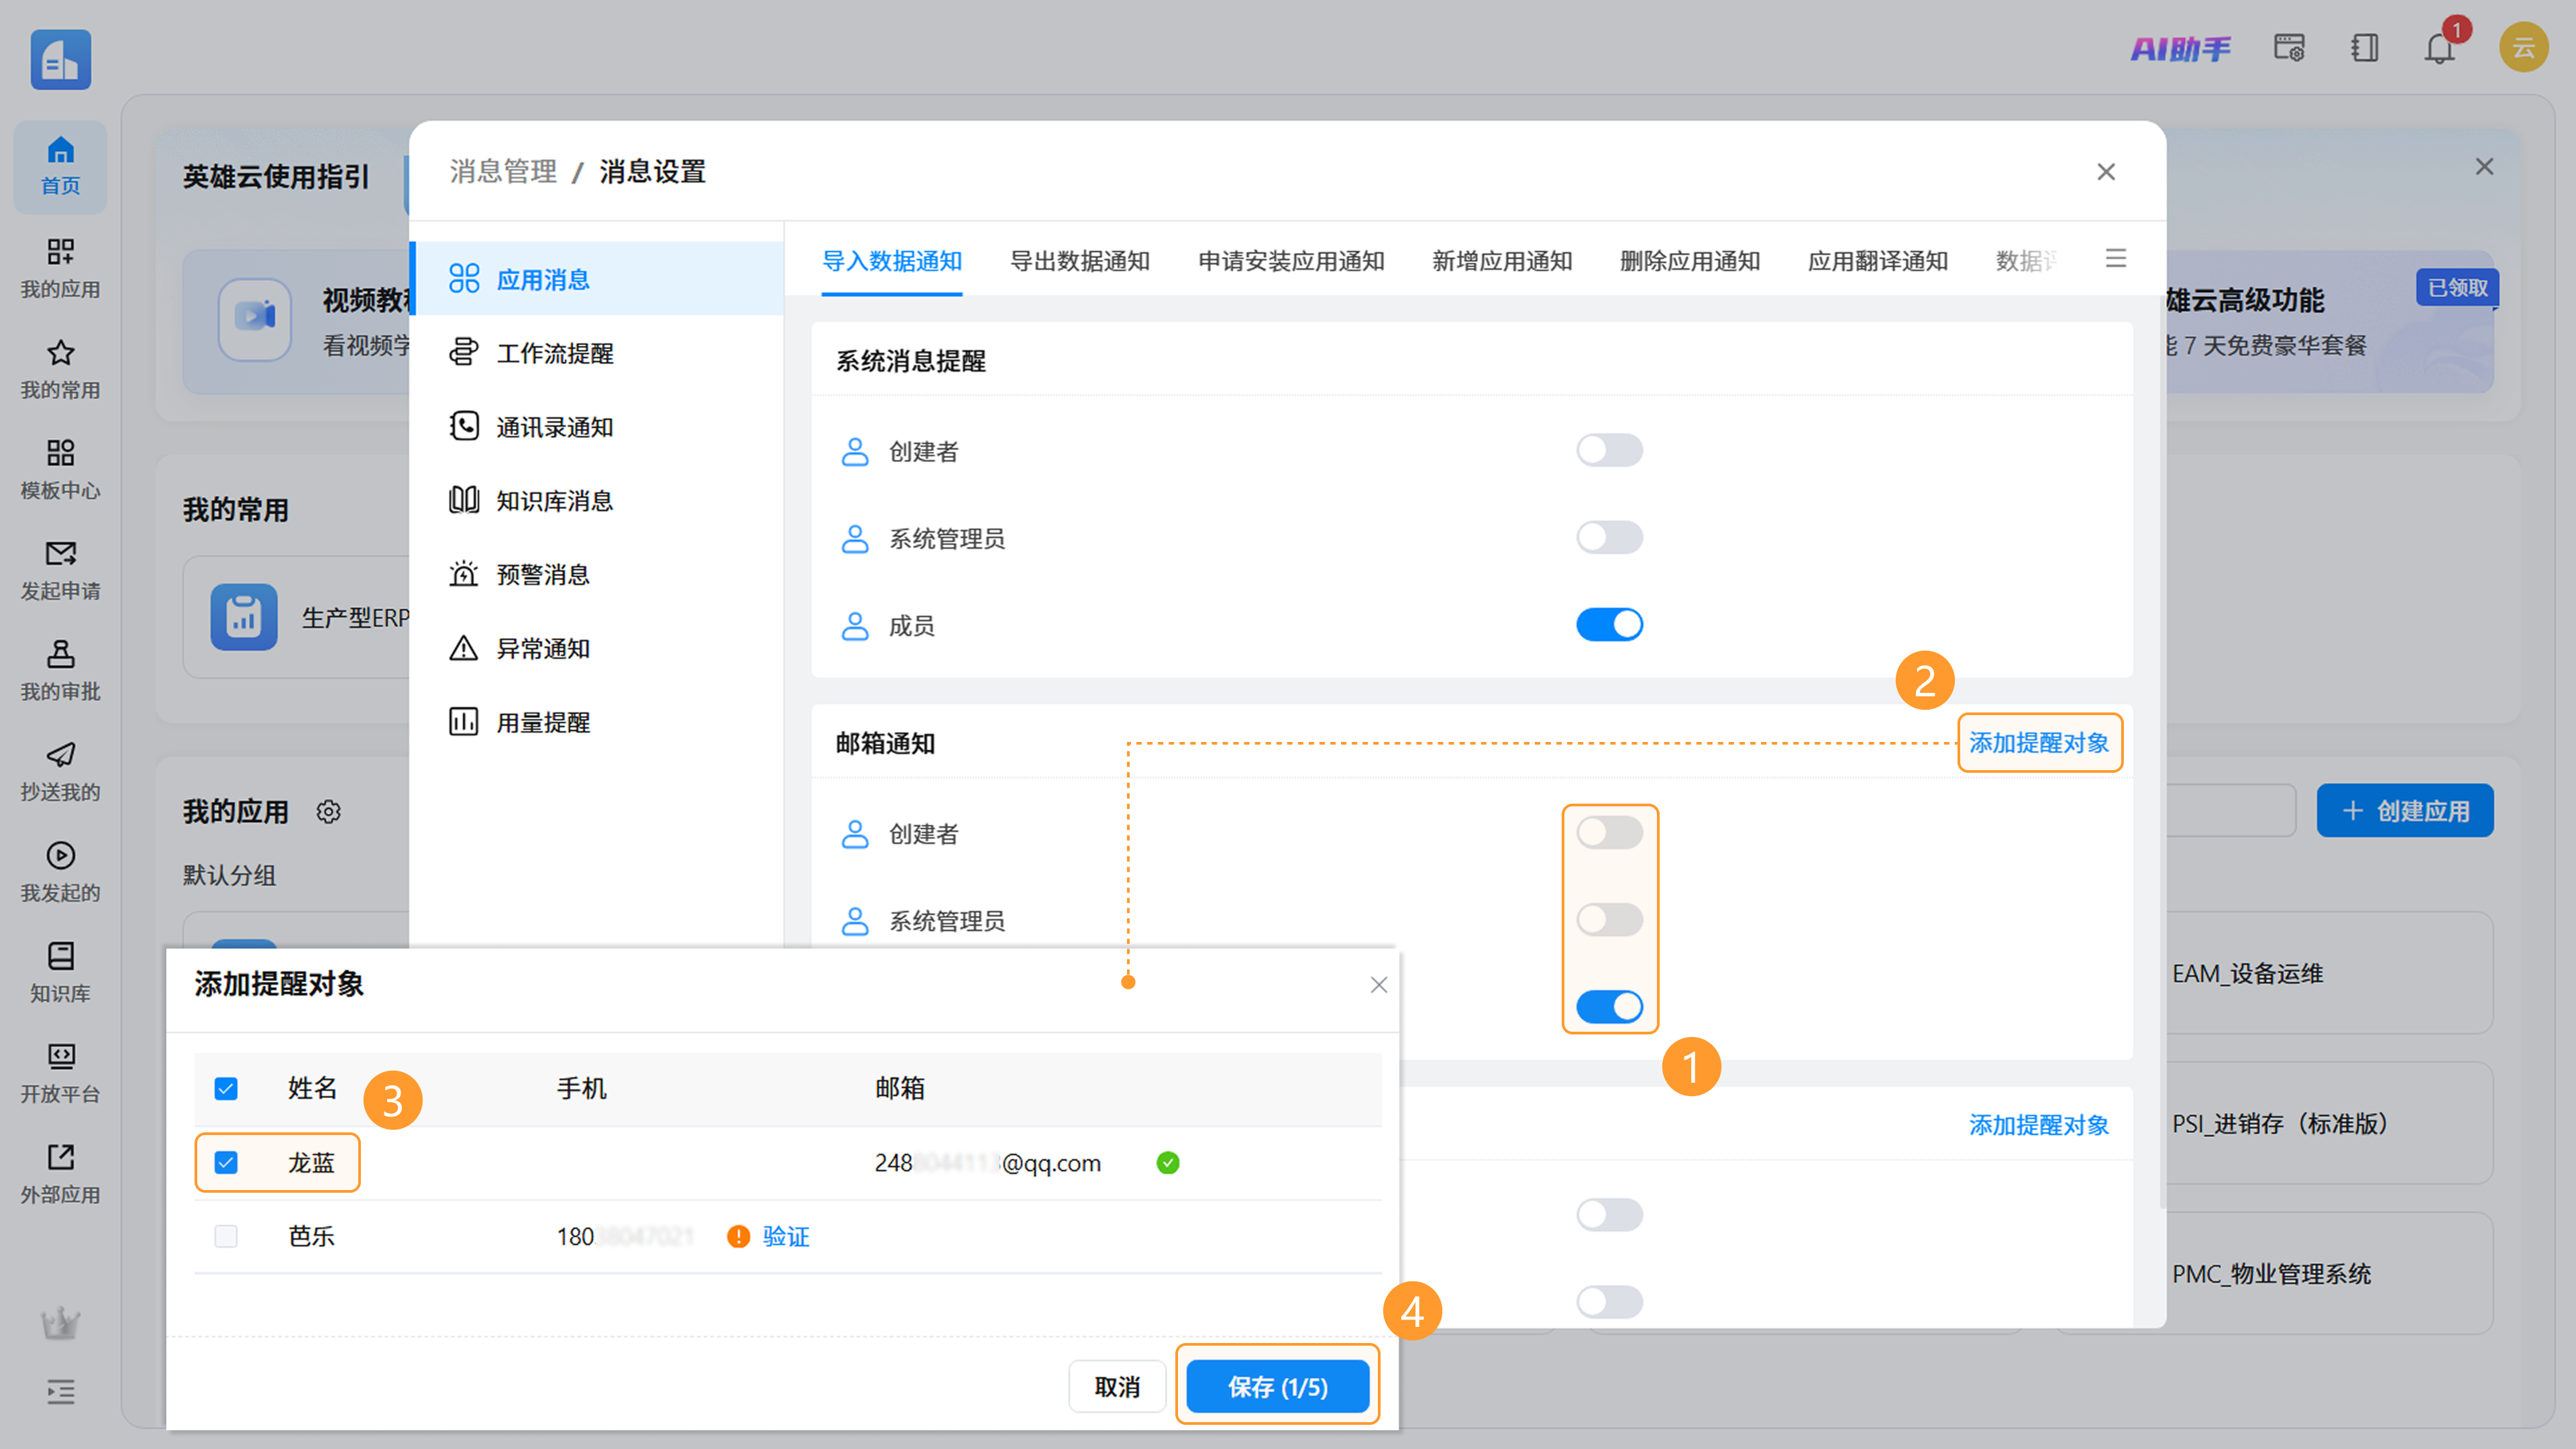
Task: Click 消息管理 breadcrumb
Action: click(503, 172)
